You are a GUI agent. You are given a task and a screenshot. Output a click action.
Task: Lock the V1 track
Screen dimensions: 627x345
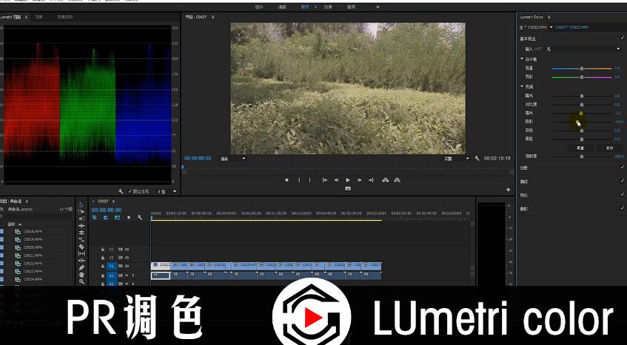coord(103,266)
